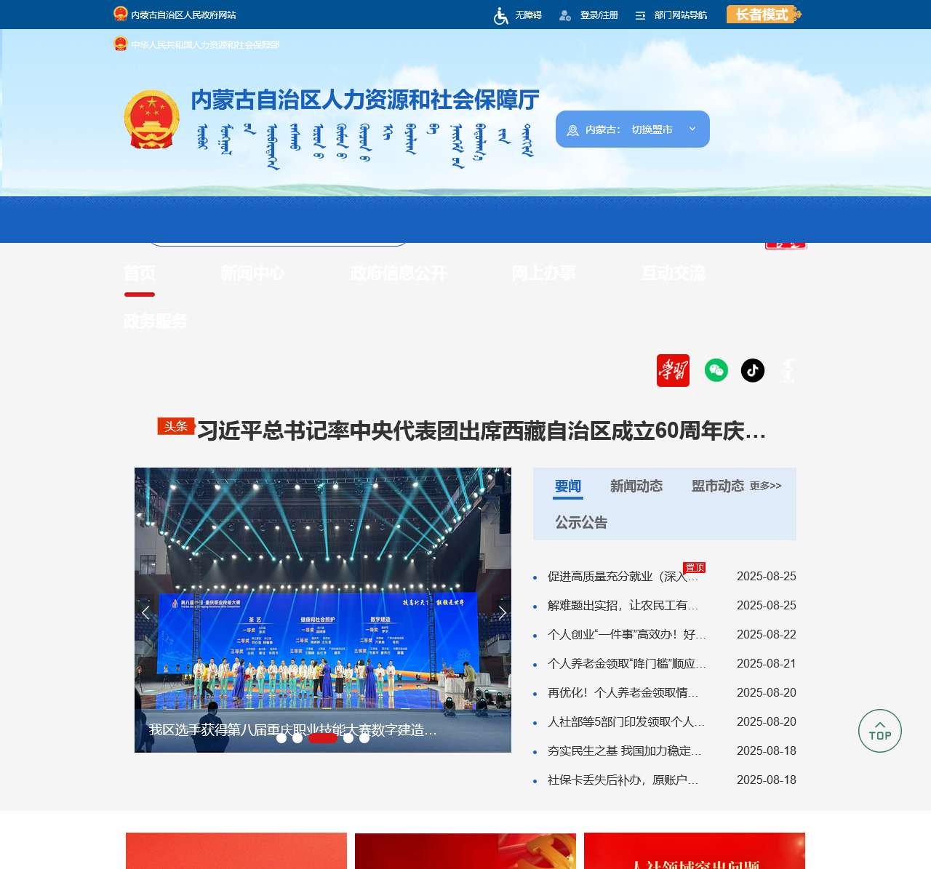Switch to the 公示公告 tab
Image resolution: width=931 pixels, height=869 pixels.
pyautogui.click(x=580, y=522)
